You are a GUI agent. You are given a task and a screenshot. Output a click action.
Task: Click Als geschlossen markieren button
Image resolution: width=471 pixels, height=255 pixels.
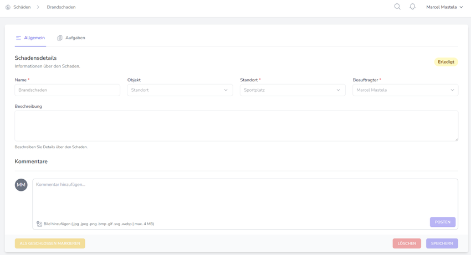[50, 243]
